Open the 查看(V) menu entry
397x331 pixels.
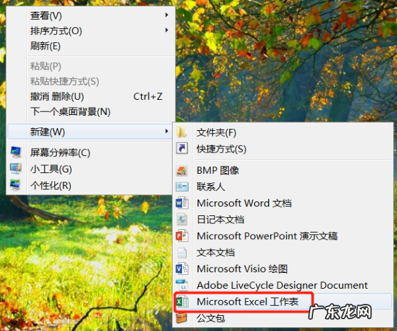(x=91, y=16)
